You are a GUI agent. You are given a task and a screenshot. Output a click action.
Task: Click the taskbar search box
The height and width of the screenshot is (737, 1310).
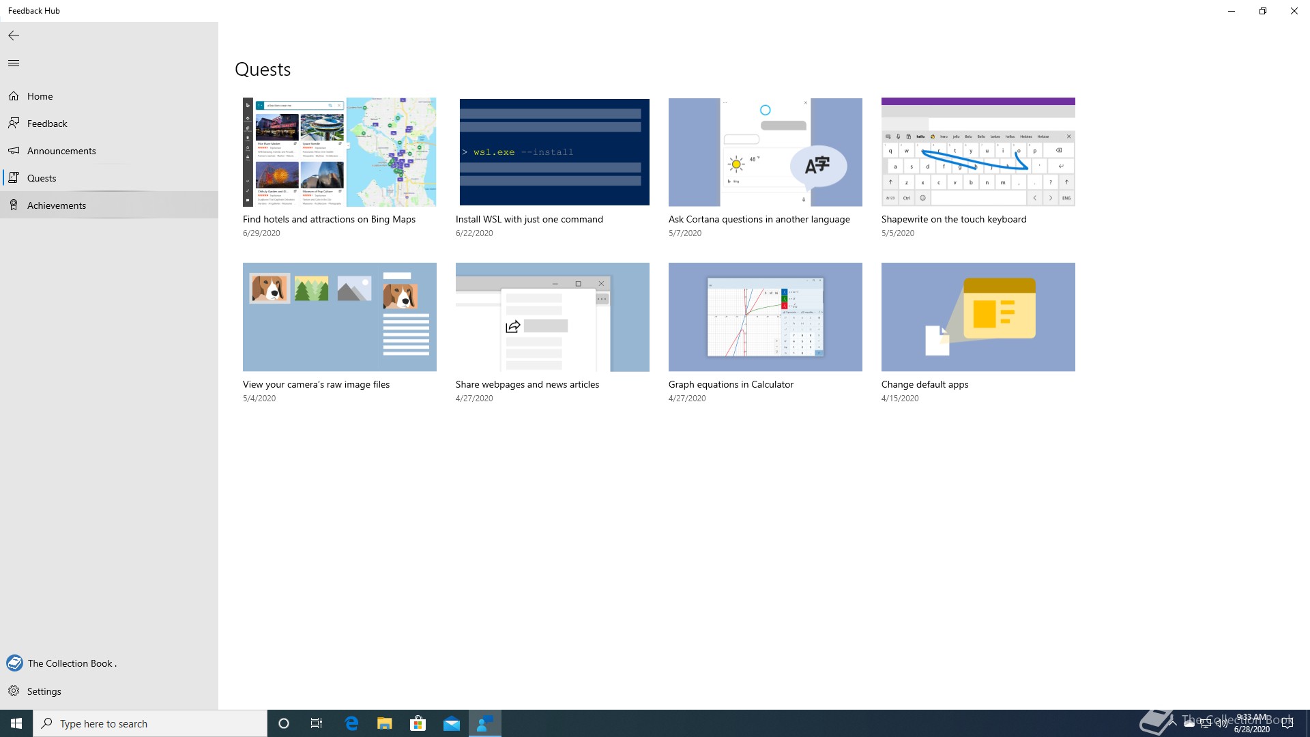point(150,723)
